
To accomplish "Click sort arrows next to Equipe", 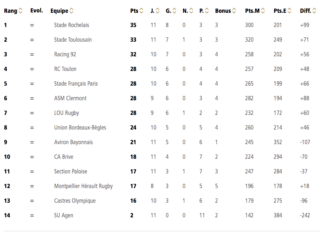I will coord(71,11).
